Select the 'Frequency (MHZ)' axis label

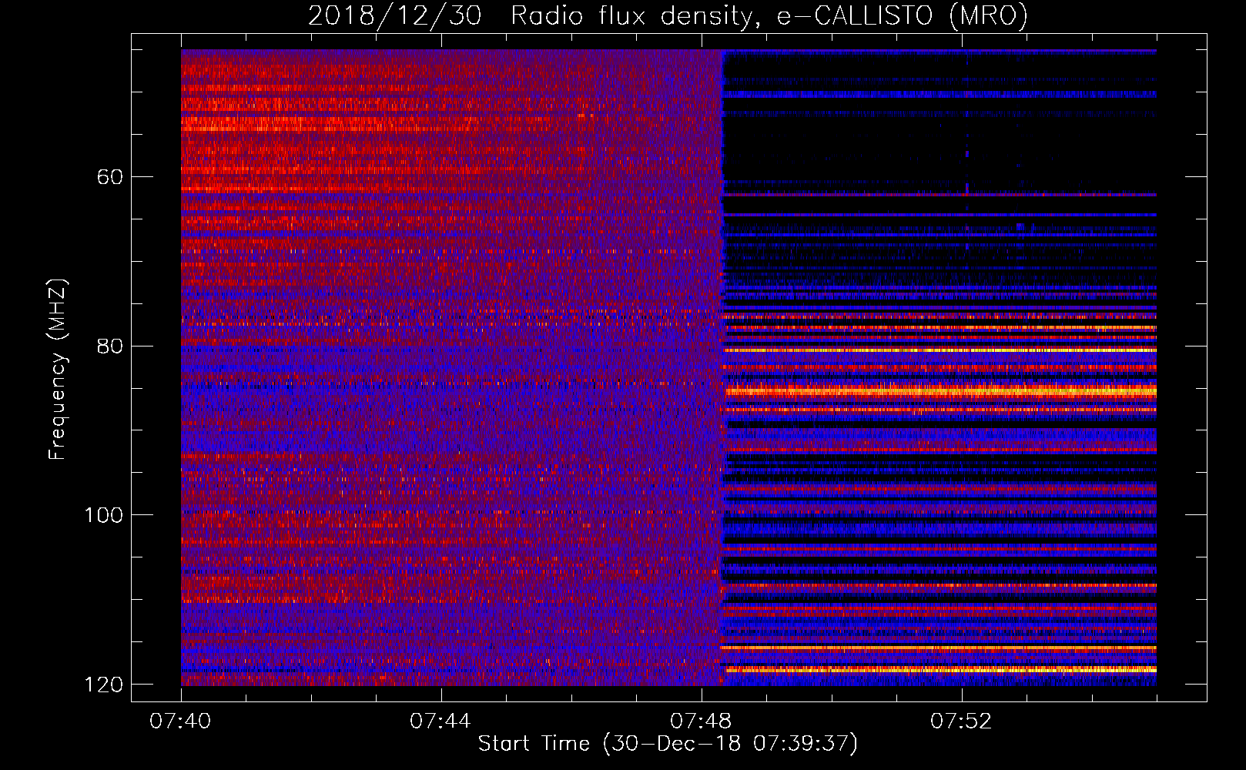(x=58, y=370)
